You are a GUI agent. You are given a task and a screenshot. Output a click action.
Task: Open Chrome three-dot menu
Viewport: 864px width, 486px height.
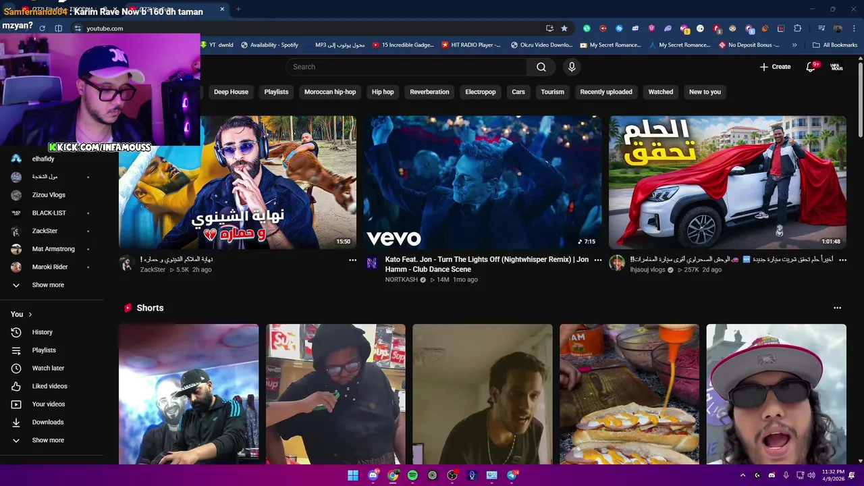853,28
